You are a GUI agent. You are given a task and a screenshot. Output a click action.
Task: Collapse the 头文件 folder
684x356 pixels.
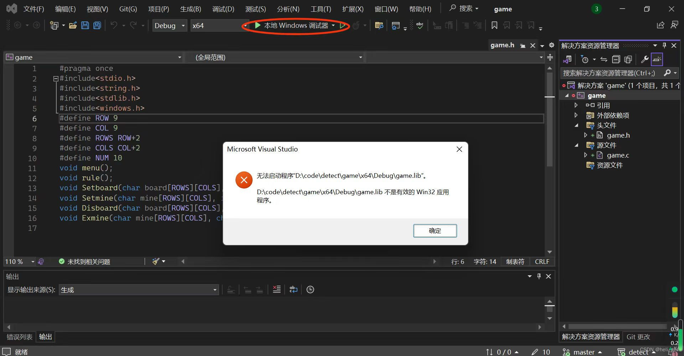[576, 125]
